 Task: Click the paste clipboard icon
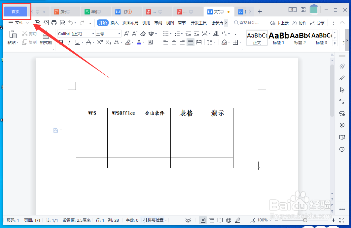click(13, 35)
